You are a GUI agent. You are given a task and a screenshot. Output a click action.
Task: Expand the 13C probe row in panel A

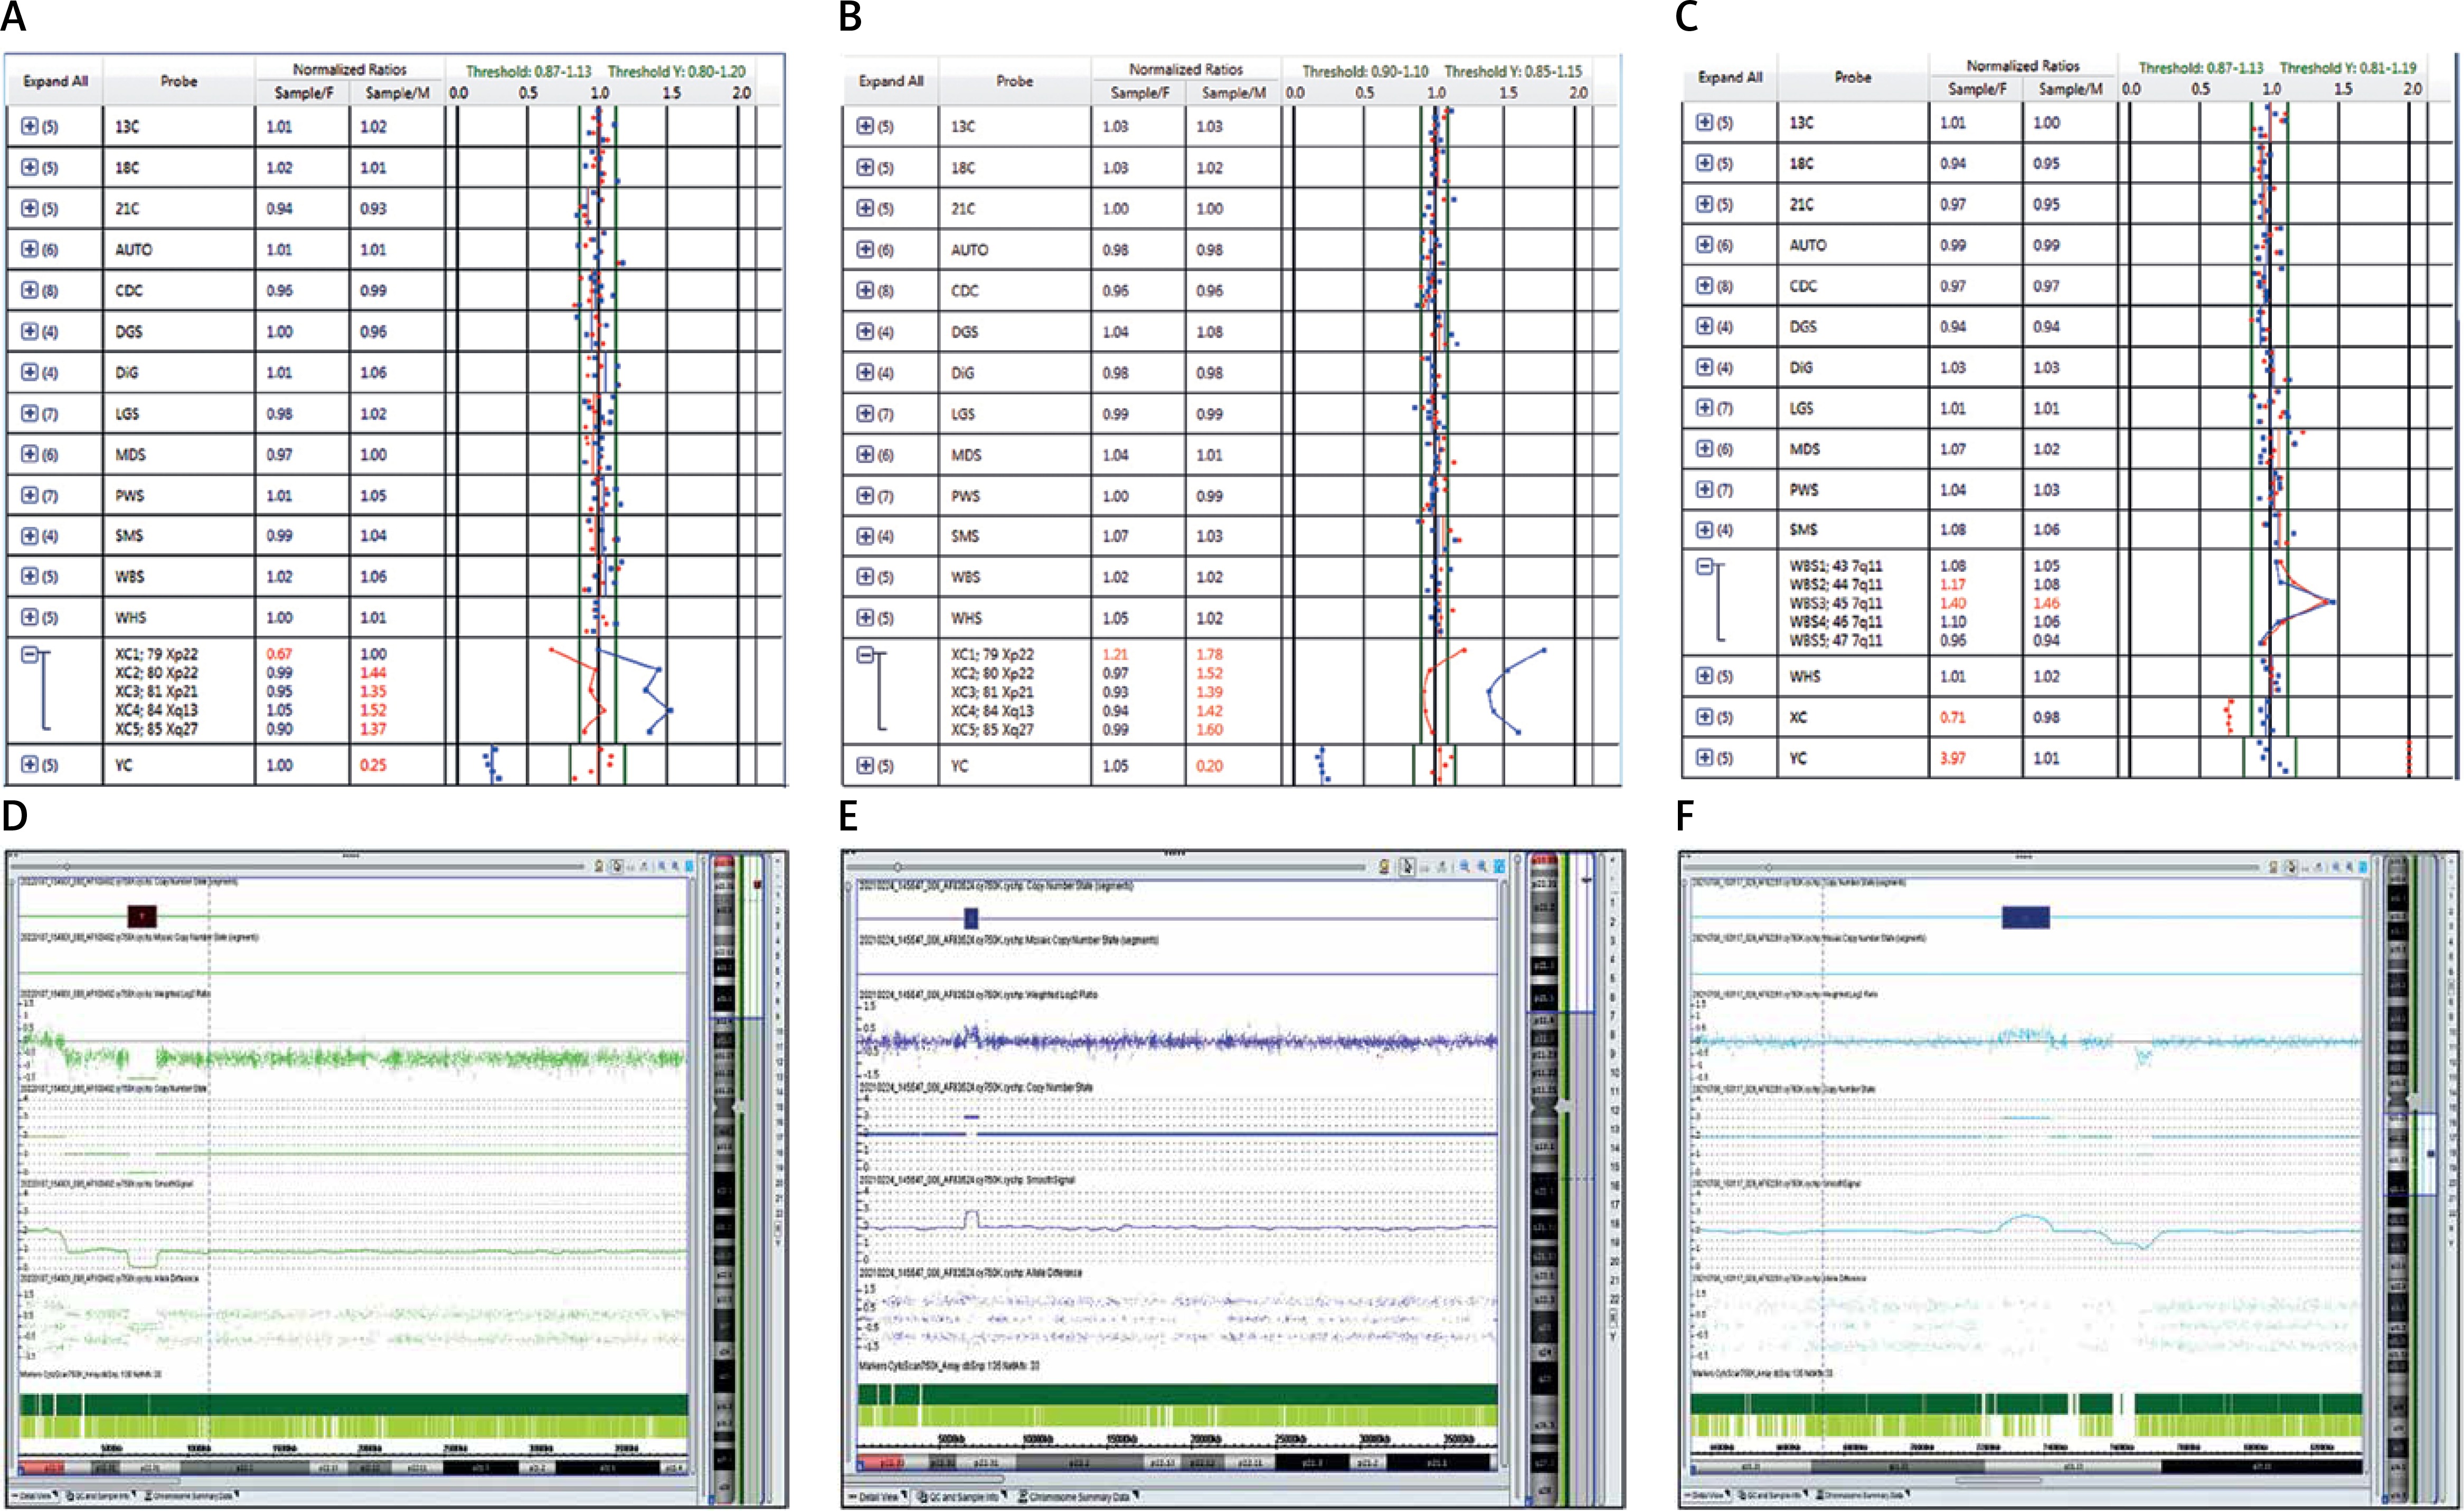[x=29, y=126]
